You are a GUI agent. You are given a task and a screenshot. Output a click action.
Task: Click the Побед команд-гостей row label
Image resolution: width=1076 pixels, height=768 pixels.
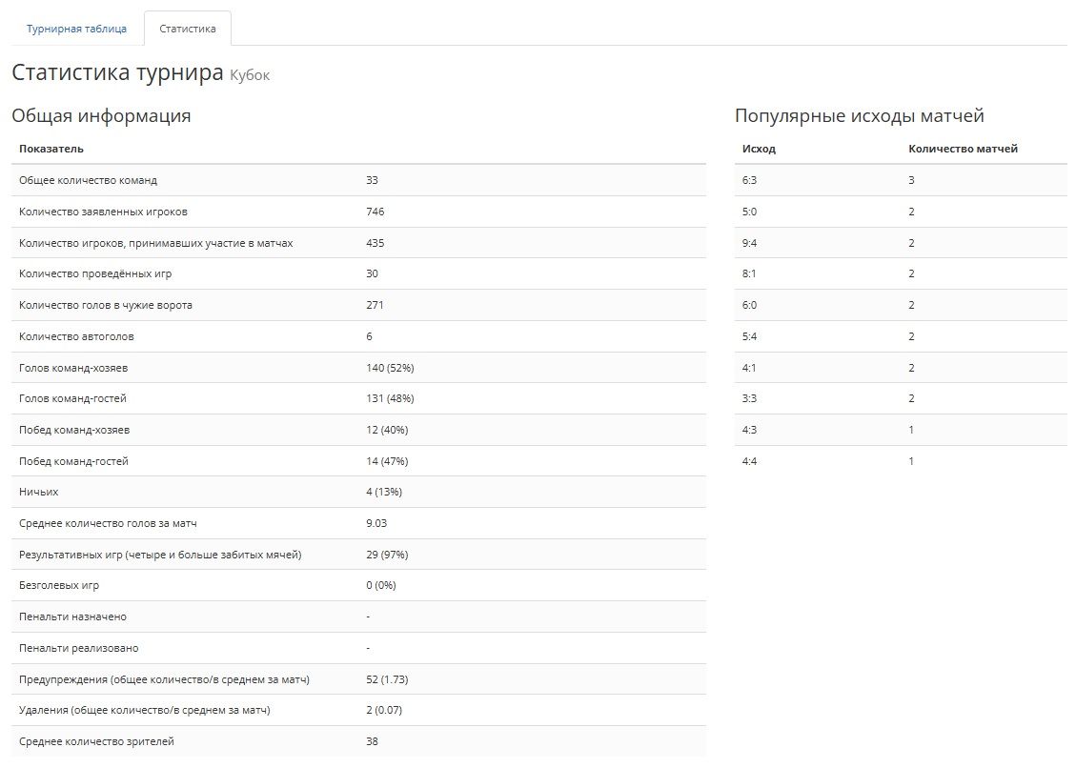[73, 461]
